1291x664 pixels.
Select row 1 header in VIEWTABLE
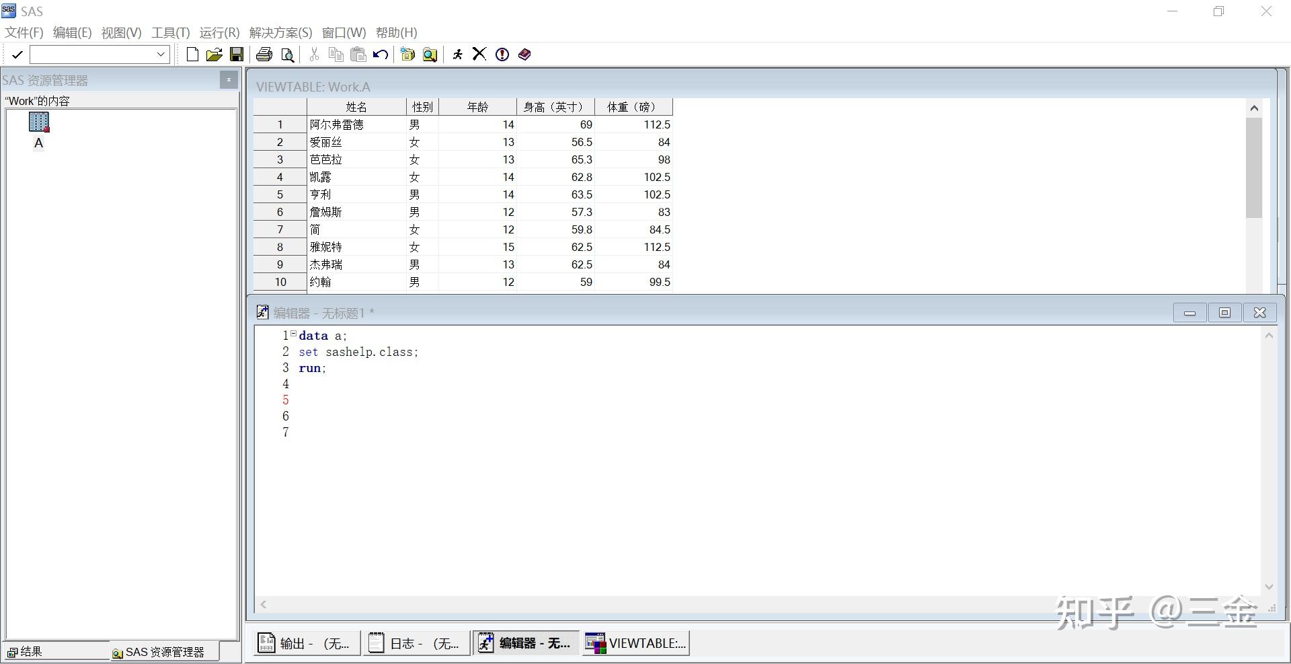280,124
